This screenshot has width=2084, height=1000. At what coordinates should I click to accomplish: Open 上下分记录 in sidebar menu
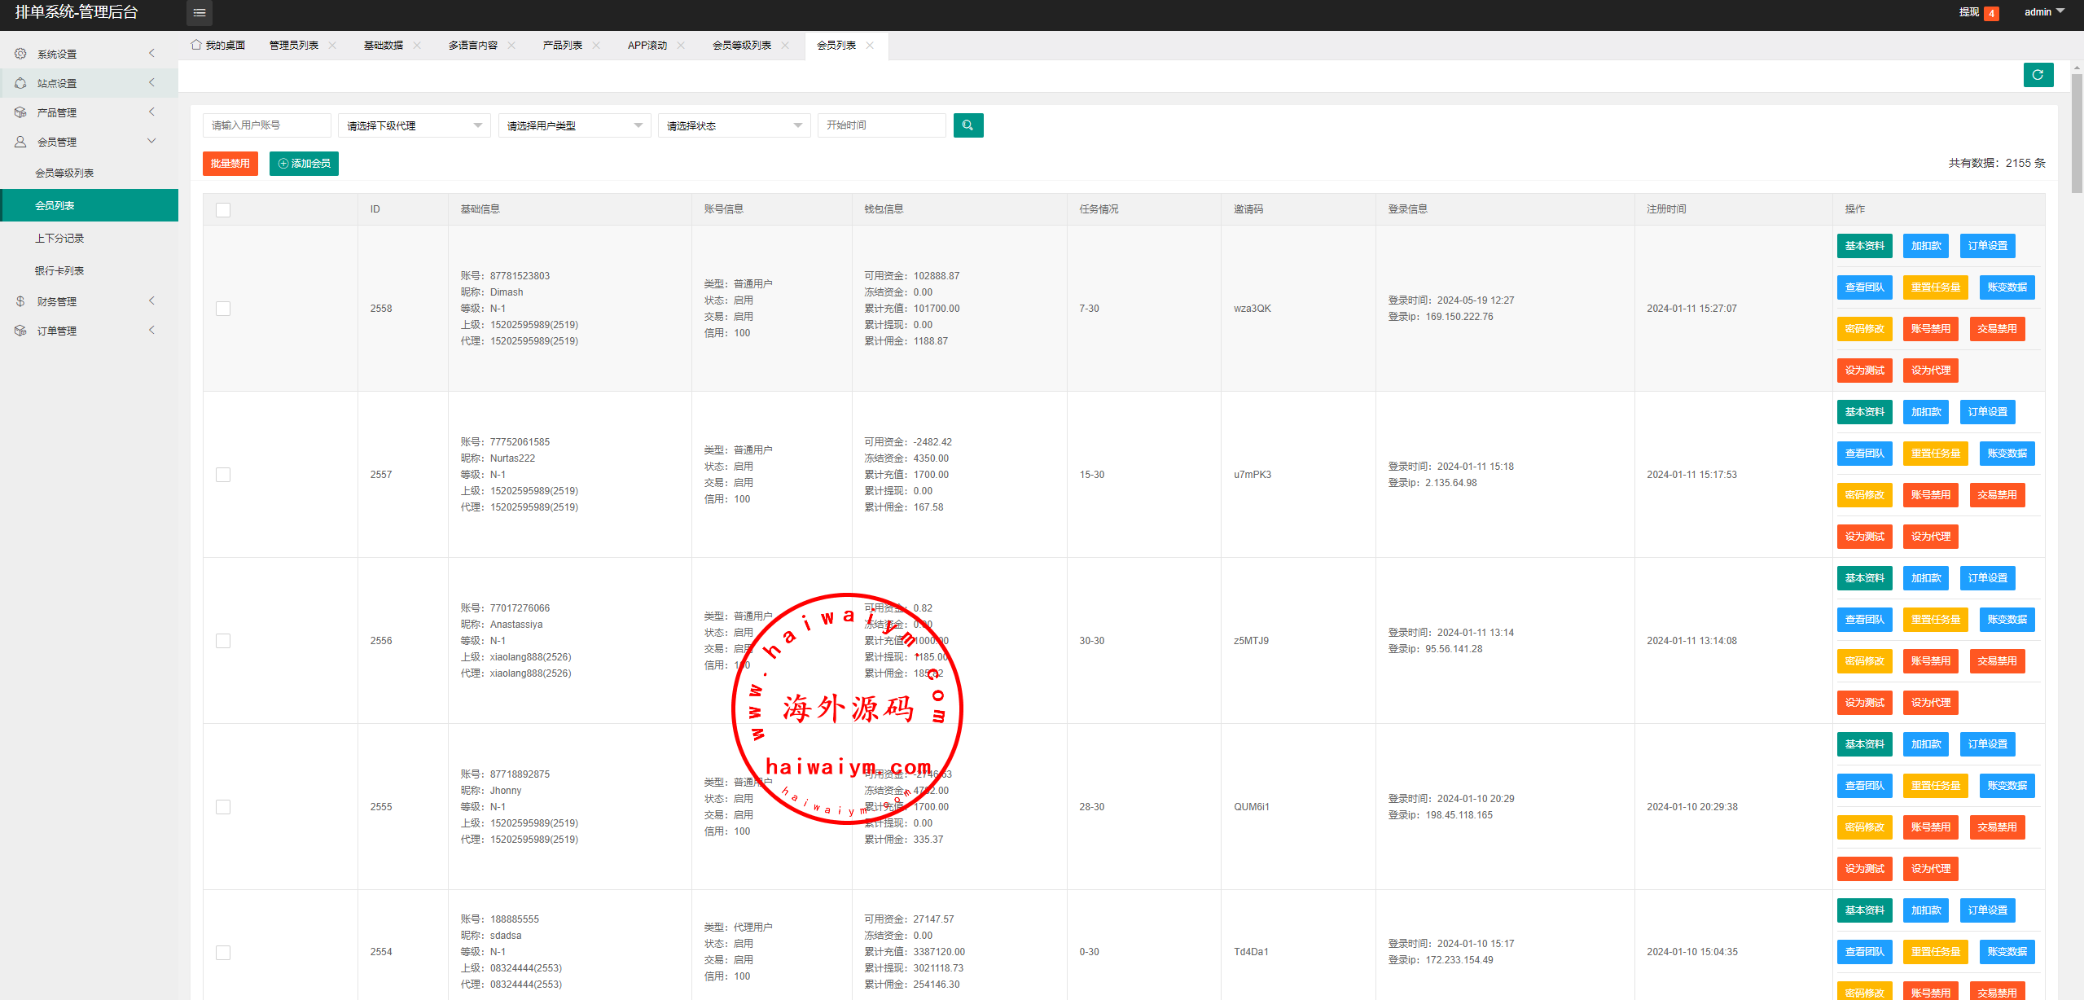coord(59,239)
